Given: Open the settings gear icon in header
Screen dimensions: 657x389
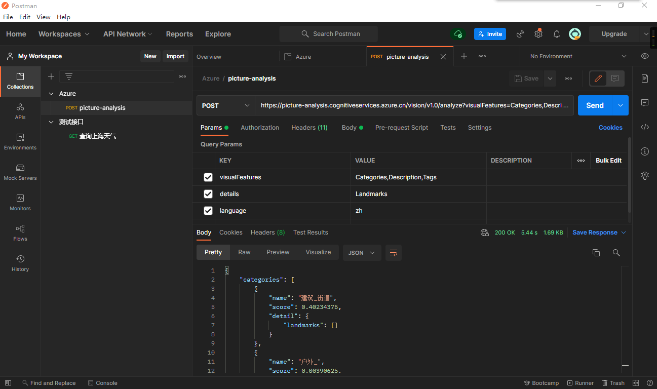Looking at the screenshot, I should (538, 34).
